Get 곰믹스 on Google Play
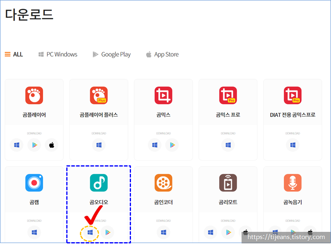The height and width of the screenshot is (245, 331). coord(172,145)
